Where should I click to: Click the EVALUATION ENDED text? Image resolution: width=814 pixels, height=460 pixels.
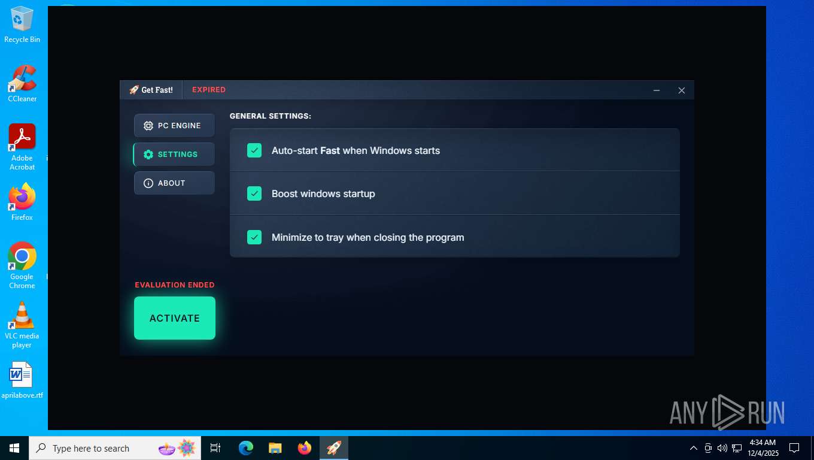click(x=174, y=285)
